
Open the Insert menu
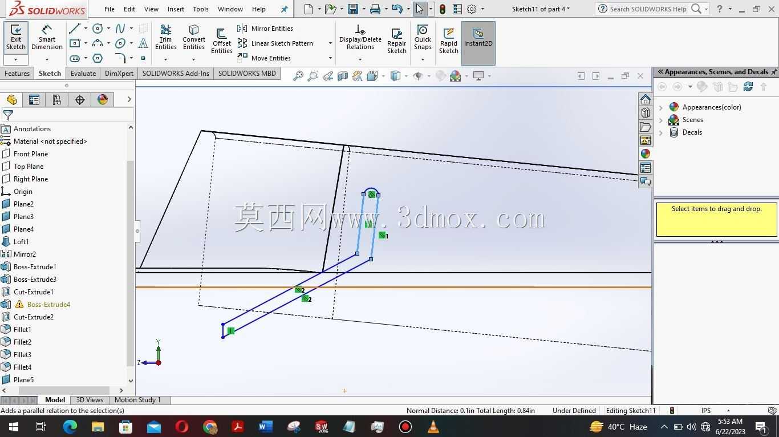click(176, 9)
